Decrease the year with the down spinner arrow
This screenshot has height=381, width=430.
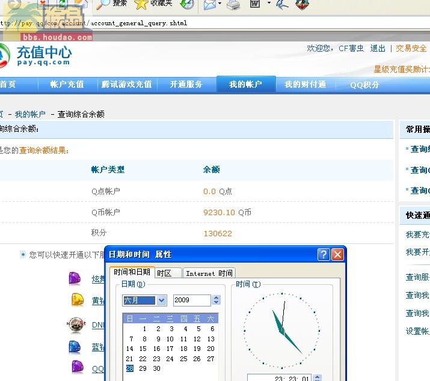click(x=216, y=303)
